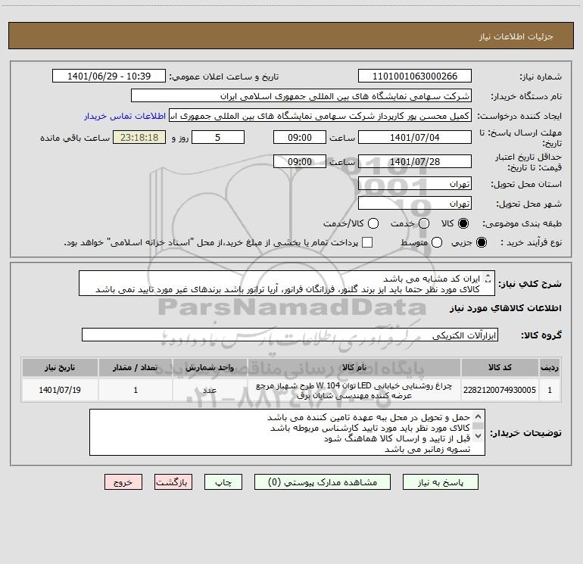Select the جزیی purchase type radio
The image size is (583, 564).
click(482, 242)
